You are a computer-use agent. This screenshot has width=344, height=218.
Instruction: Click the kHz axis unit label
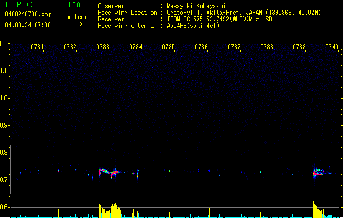pyautogui.click(x=5, y=44)
